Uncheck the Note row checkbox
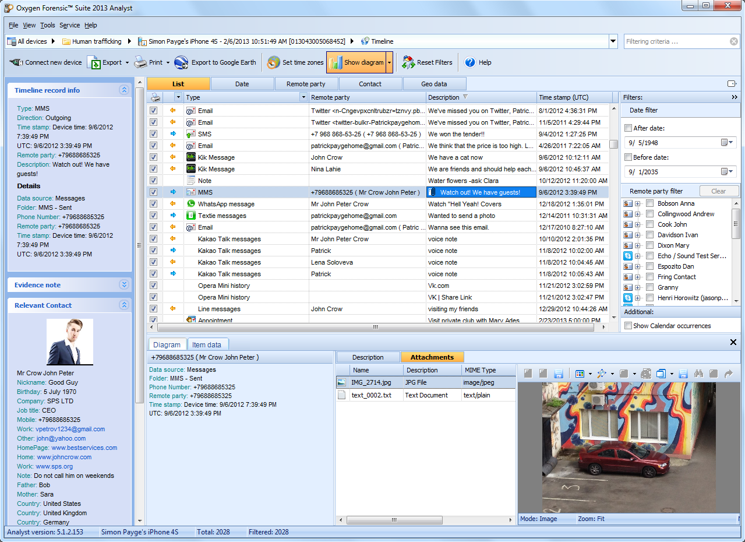This screenshot has width=745, height=542. click(x=154, y=181)
